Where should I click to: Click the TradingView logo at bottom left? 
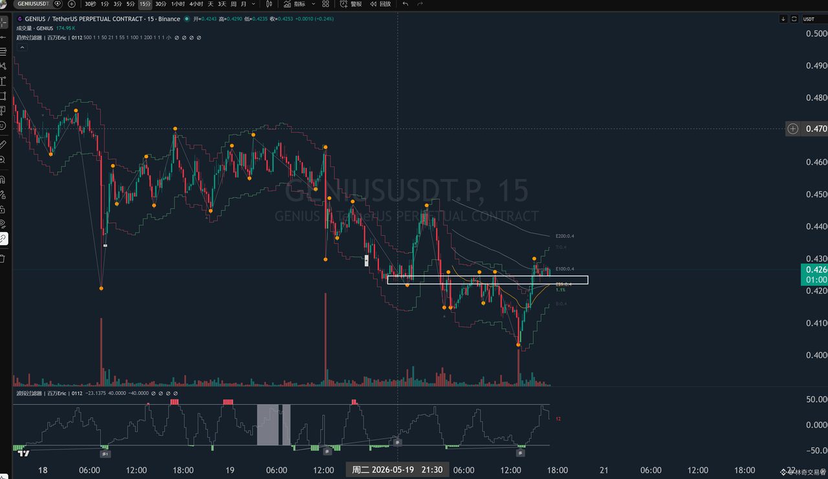[x=23, y=453]
